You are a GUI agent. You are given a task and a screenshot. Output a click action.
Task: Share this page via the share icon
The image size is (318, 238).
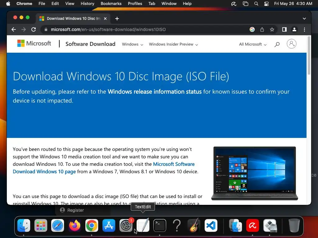click(x=262, y=29)
